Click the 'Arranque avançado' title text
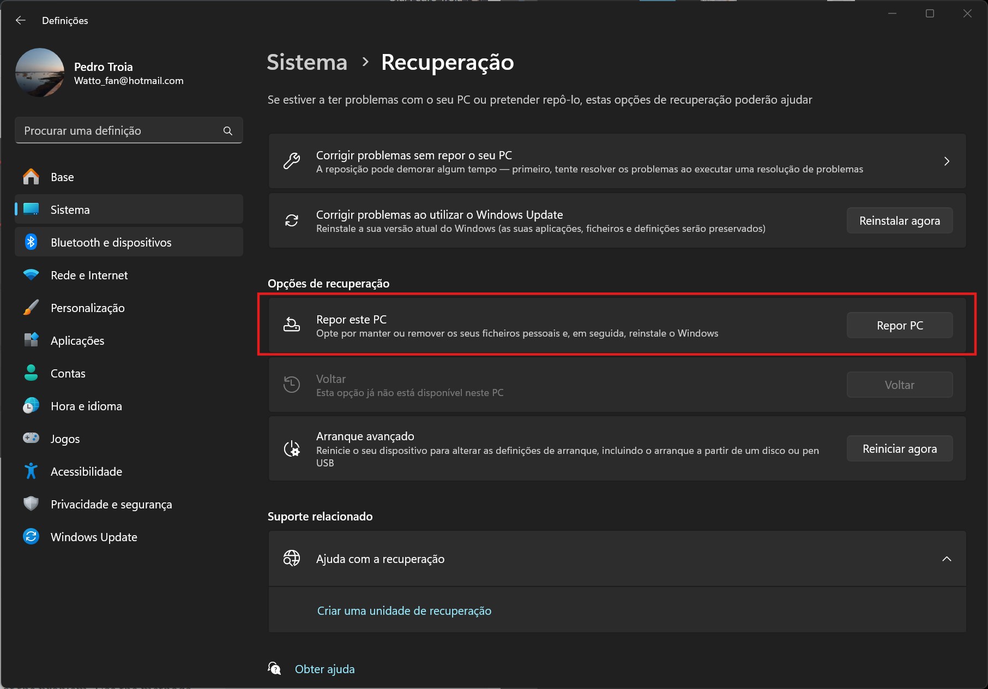This screenshot has width=988, height=689. coord(365,436)
